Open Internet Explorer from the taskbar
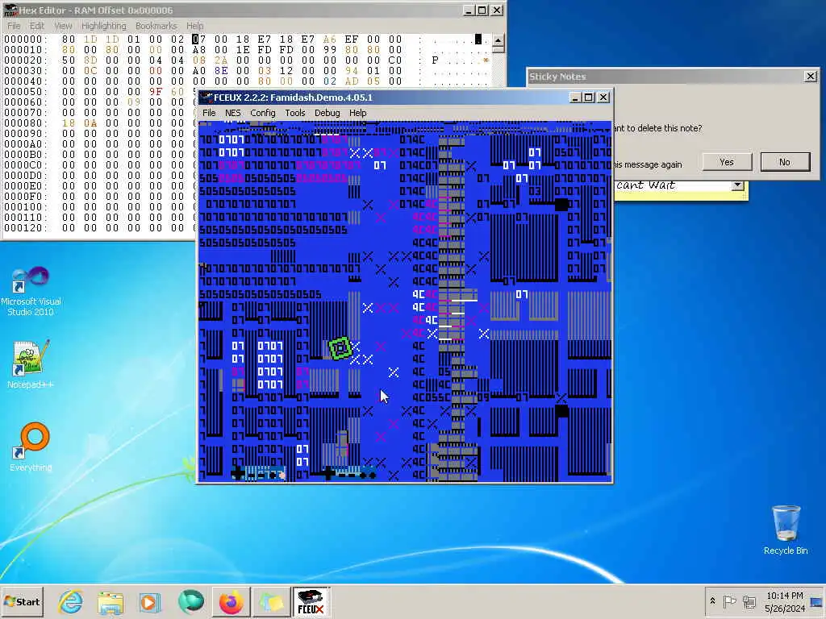 point(71,601)
